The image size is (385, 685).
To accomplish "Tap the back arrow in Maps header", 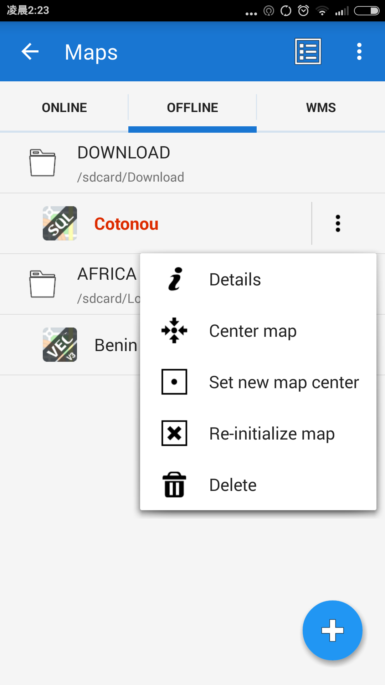I will coord(30,52).
